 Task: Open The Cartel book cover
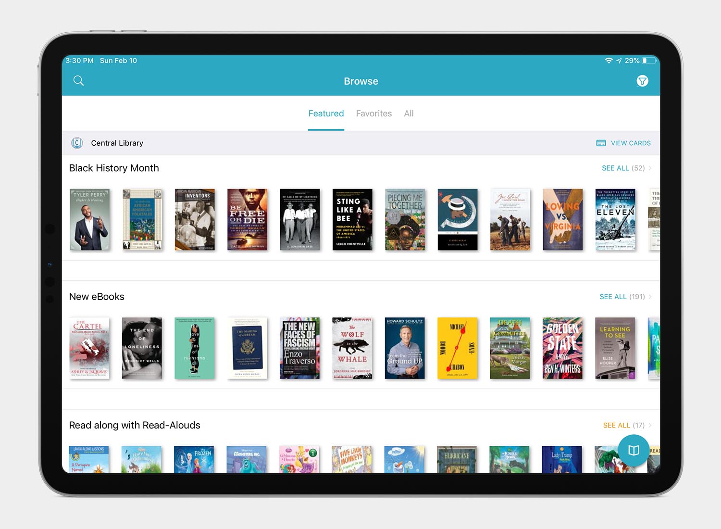(x=89, y=348)
